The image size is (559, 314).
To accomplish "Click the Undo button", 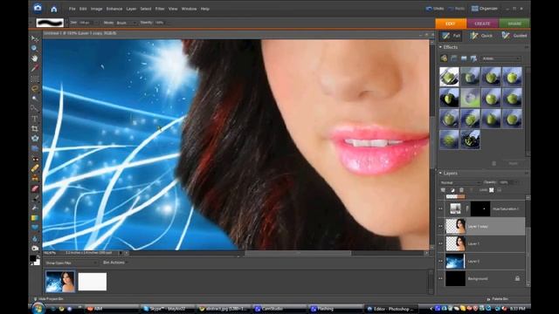I will coord(435,9).
